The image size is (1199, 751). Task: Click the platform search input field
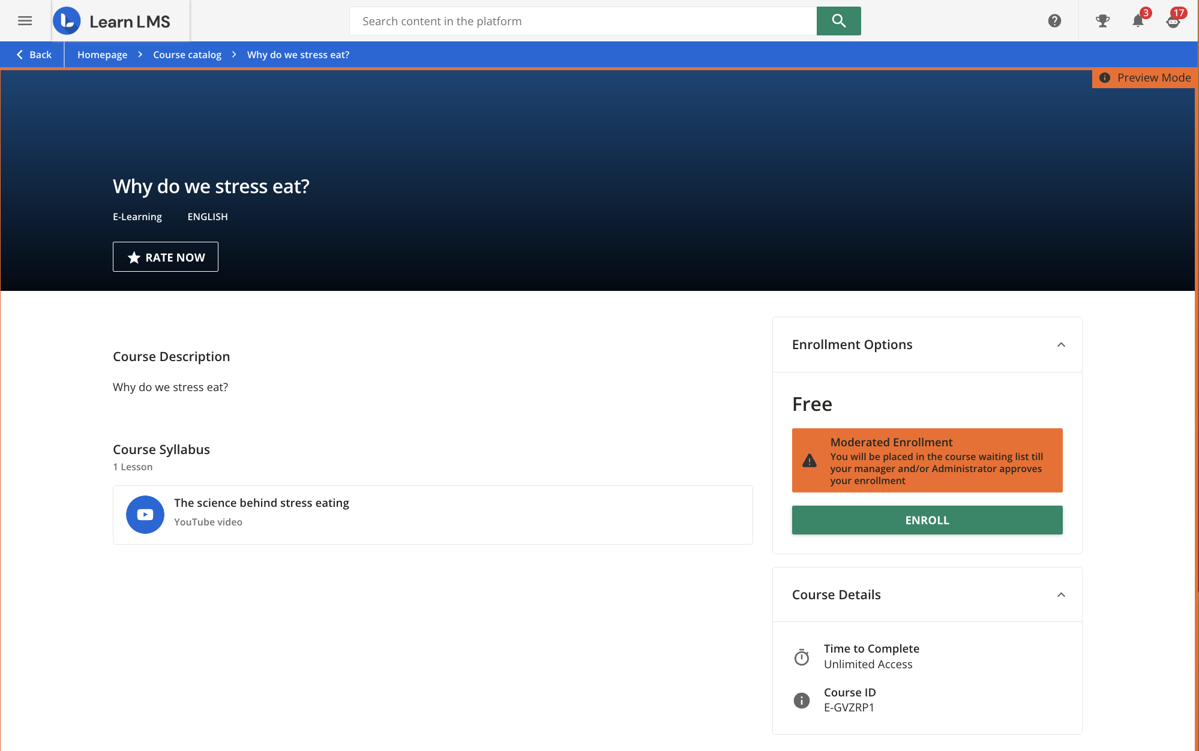point(582,20)
